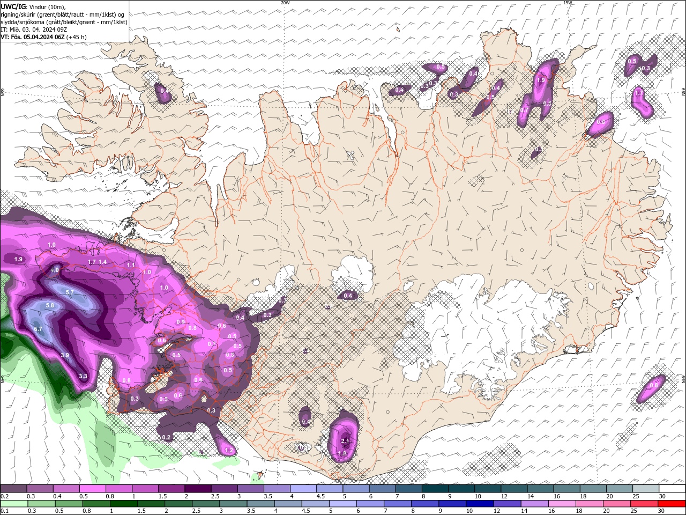Click the '2.1' value in the southern snow cell
The height and width of the screenshot is (515, 686).
click(x=346, y=441)
